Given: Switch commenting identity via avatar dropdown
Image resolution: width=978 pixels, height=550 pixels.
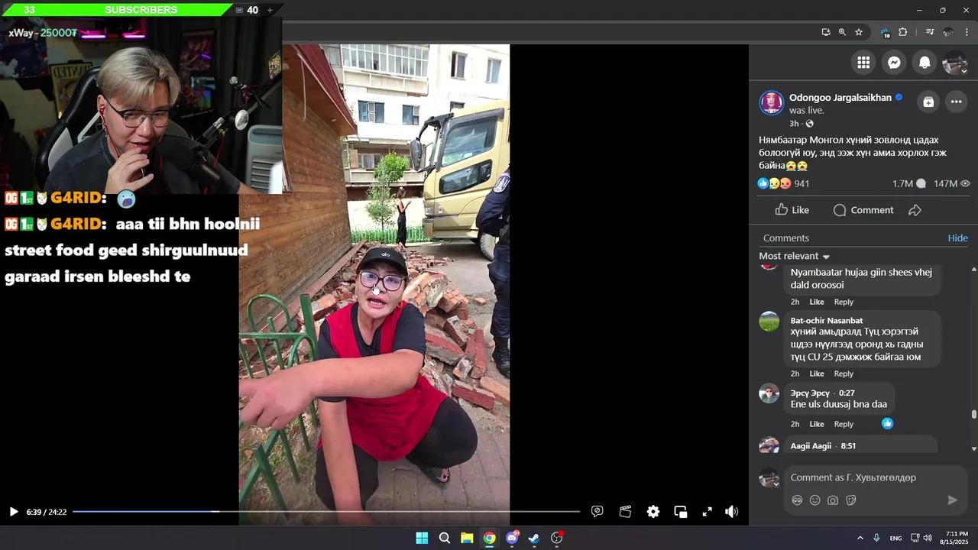Looking at the screenshot, I should pyautogui.click(x=769, y=478).
